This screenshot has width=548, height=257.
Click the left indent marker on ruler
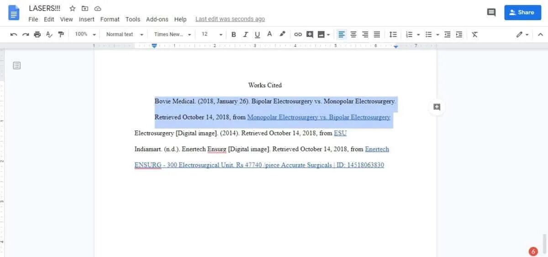pyautogui.click(x=154, y=46)
